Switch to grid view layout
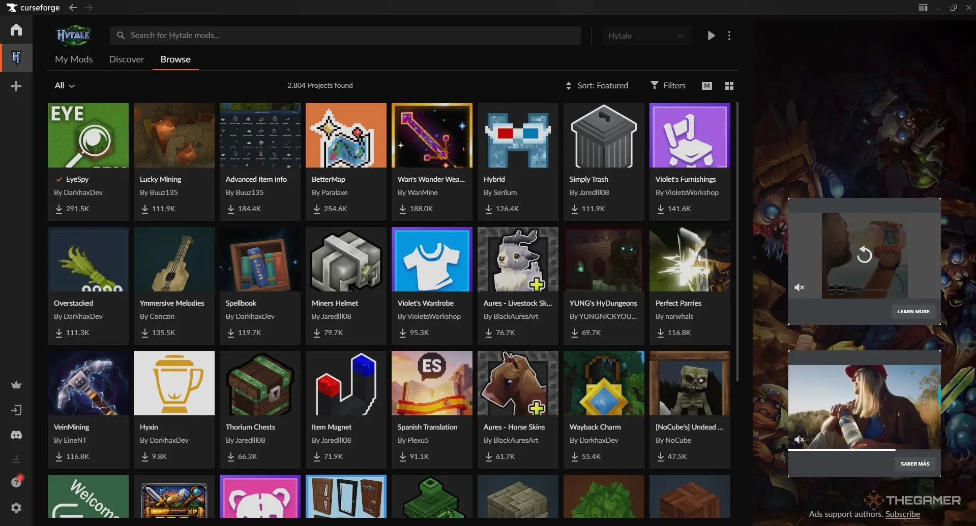 tap(729, 86)
